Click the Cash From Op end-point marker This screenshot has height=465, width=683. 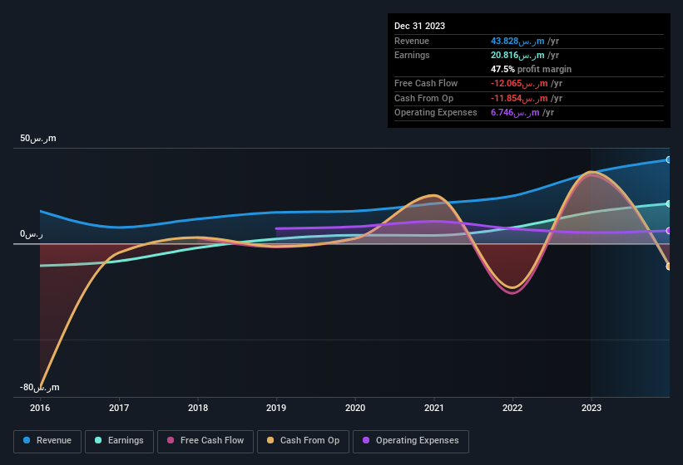coord(669,267)
